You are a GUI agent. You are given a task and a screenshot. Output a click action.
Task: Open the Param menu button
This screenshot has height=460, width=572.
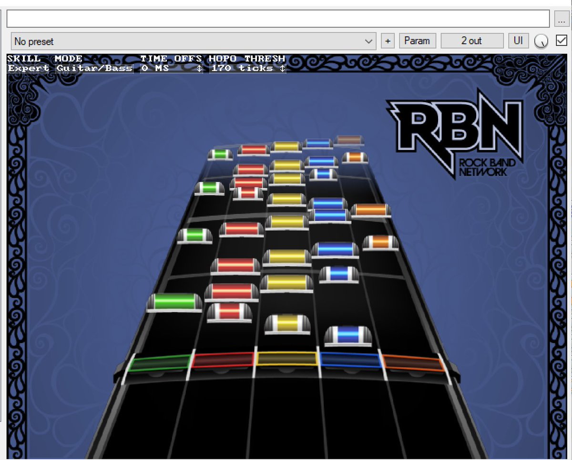(x=417, y=41)
